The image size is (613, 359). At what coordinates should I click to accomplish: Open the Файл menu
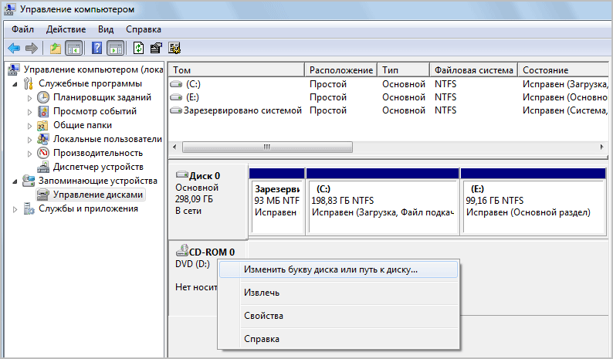[22, 29]
